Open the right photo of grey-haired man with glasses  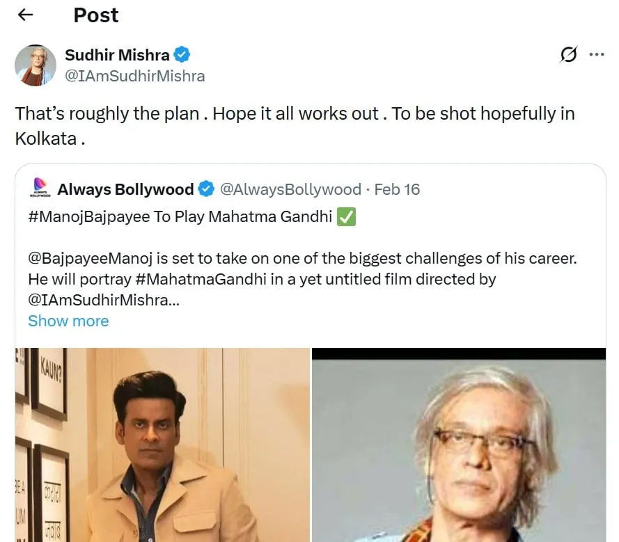459,445
